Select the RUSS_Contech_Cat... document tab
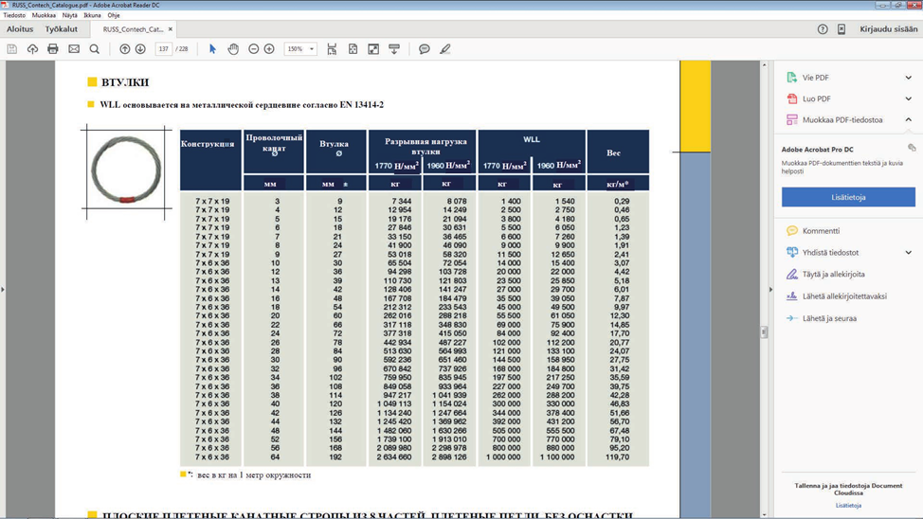Screen dimensions: 923x519 pyautogui.click(x=133, y=29)
